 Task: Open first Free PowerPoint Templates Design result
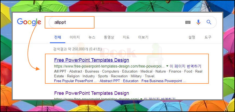pyautogui.click(x=92, y=60)
